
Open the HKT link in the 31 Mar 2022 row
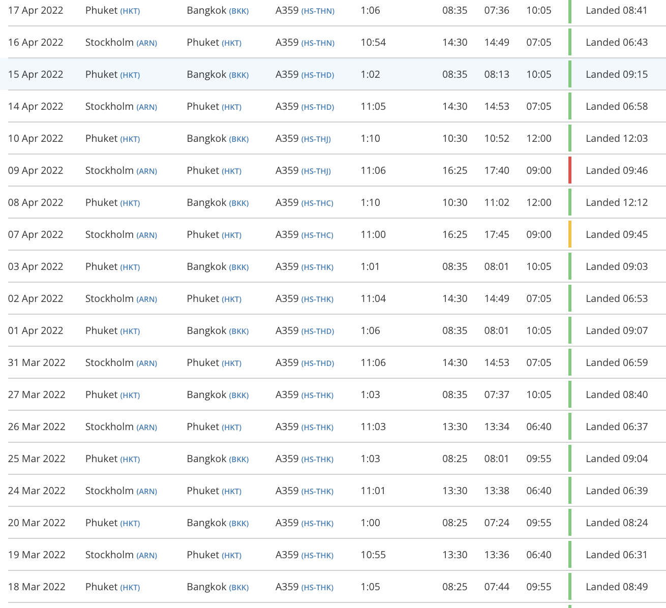231,363
